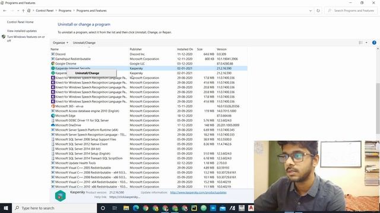Select Control Panel in the breadcrumb
Viewport: 380px width, 213px height.
click(x=45, y=11)
